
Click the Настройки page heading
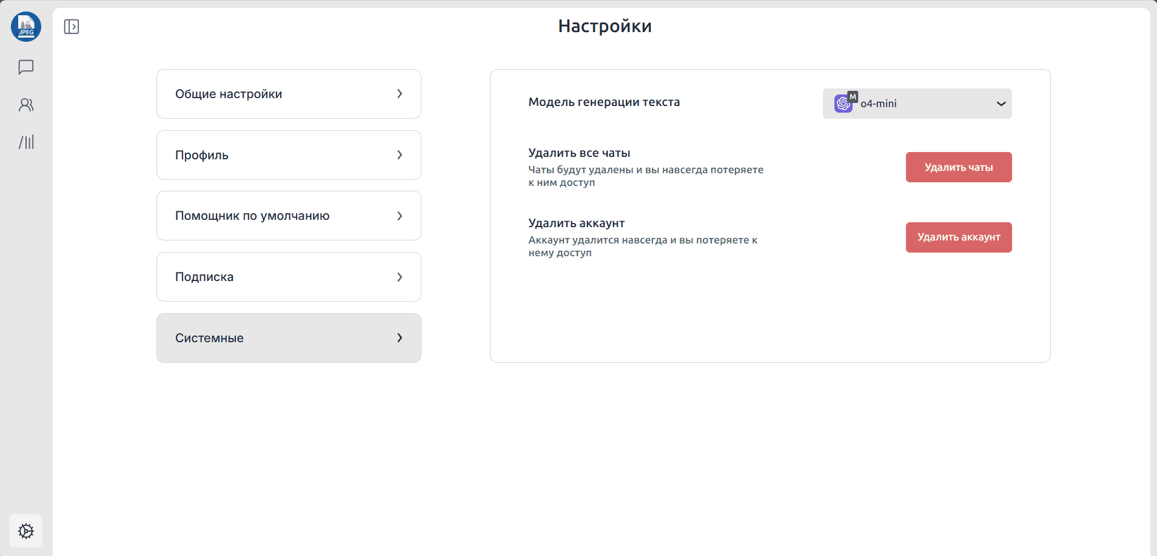(x=605, y=26)
